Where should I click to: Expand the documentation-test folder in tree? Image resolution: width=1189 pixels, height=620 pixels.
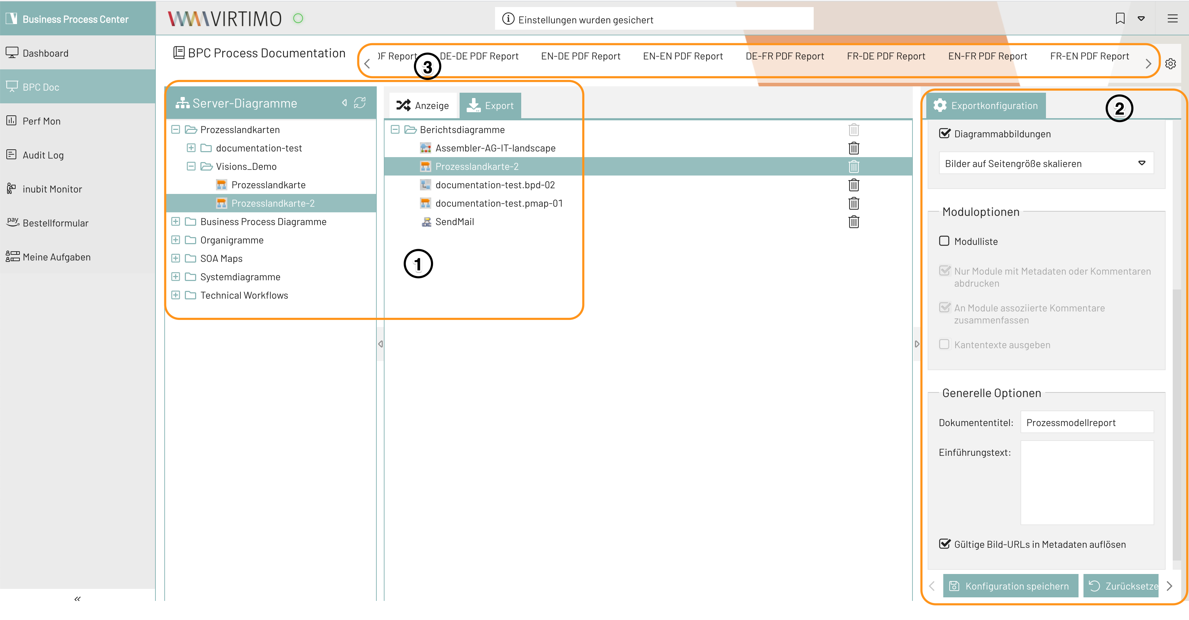(193, 148)
